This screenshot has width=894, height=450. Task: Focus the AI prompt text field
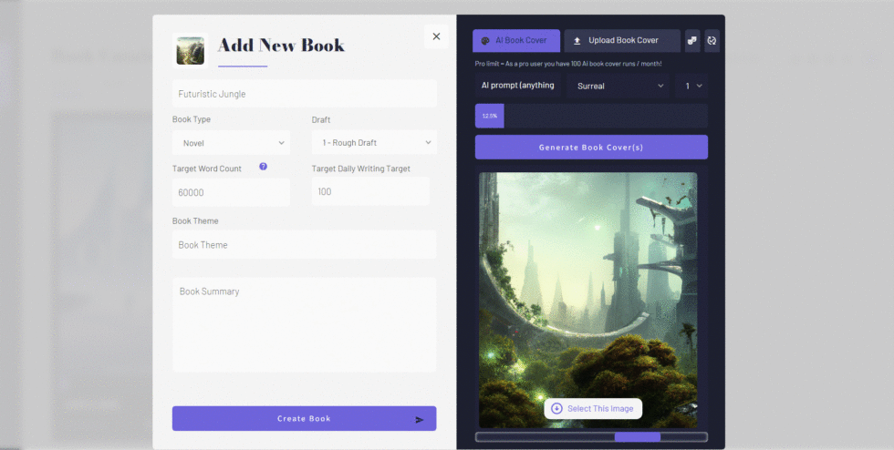pyautogui.click(x=518, y=86)
